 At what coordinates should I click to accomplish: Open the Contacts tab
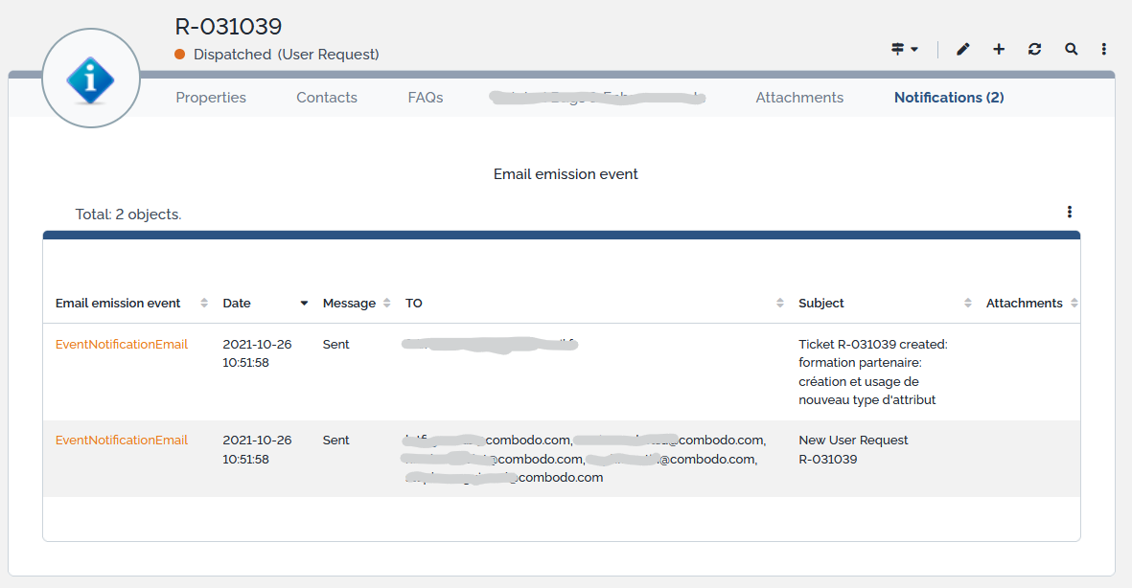(x=327, y=98)
